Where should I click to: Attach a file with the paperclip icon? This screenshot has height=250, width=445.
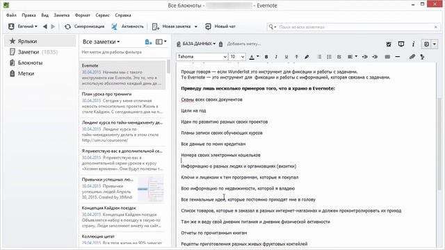point(412,57)
